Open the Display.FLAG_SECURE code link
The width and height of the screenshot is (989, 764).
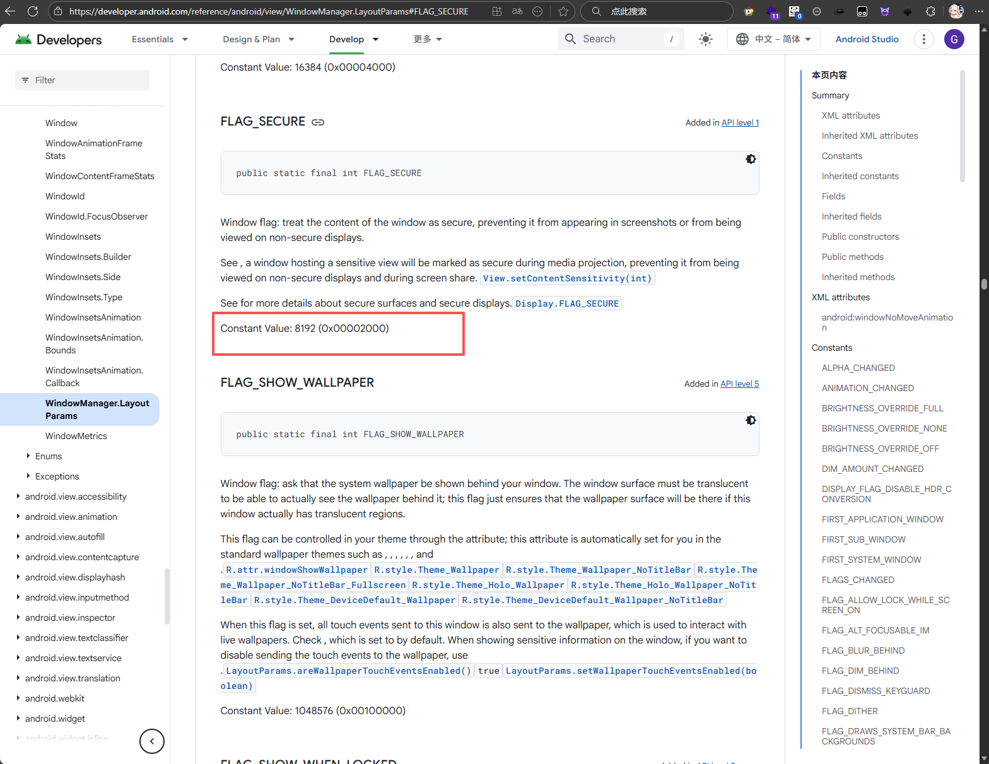click(x=566, y=303)
